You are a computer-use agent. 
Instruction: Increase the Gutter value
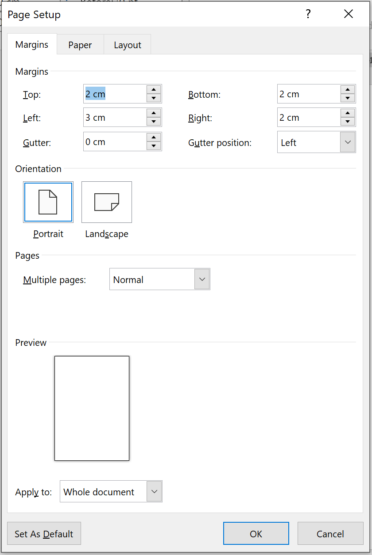pos(154,137)
